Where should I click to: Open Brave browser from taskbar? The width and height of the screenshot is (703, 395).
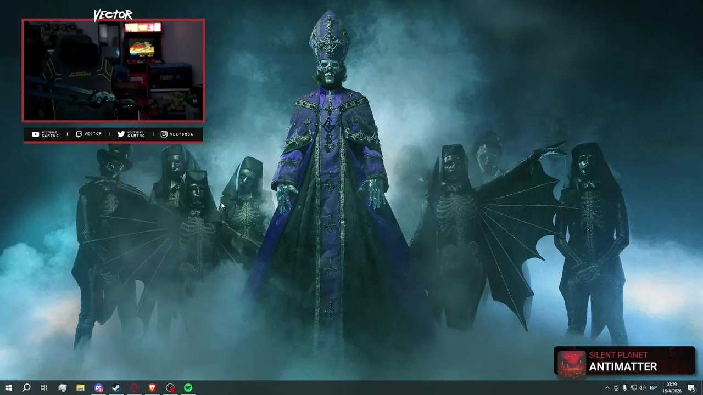tap(152, 388)
